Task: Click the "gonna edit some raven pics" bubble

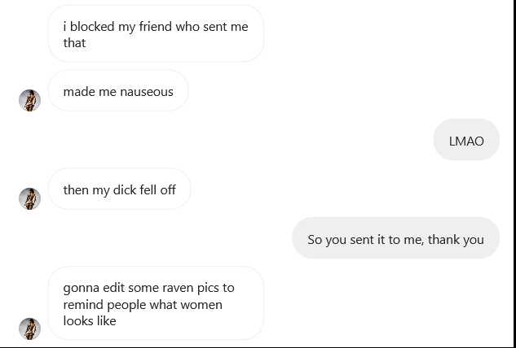Action: [156, 304]
